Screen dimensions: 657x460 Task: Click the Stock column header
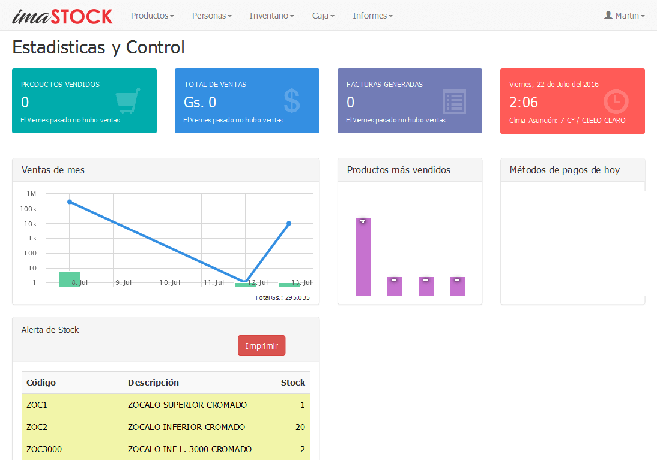coord(292,383)
